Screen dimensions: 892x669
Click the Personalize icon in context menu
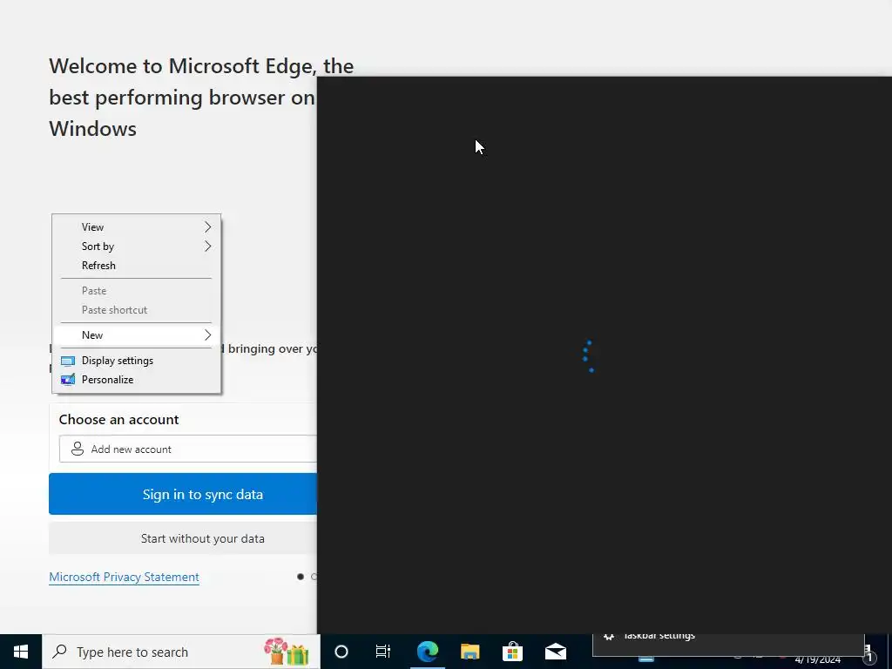[x=68, y=380]
